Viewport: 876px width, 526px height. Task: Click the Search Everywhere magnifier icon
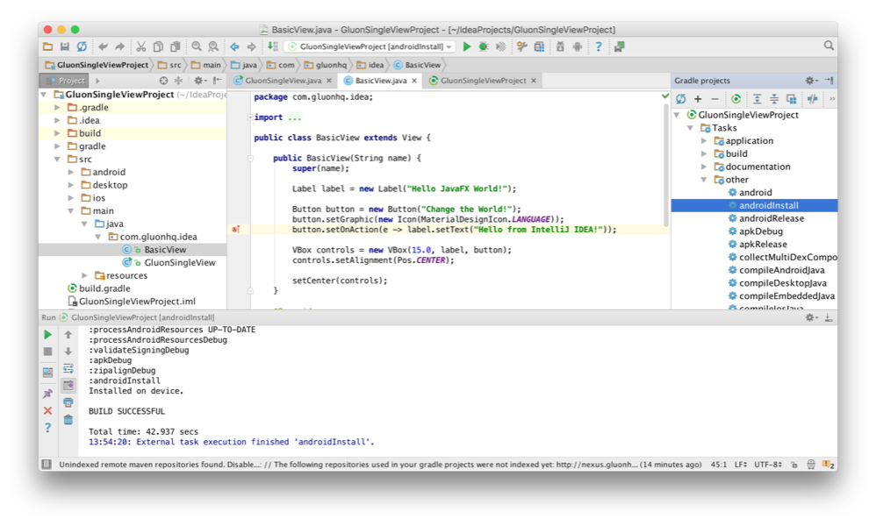pyautogui.click(x=829, y=46)
